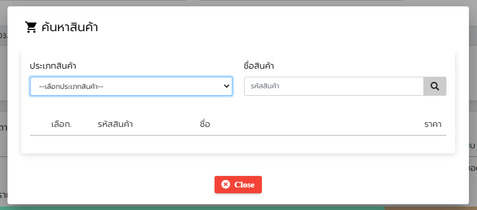Viewport: 477px width, 210px height.
Task: Click the ราคา column header
Action: pos(433,124)
